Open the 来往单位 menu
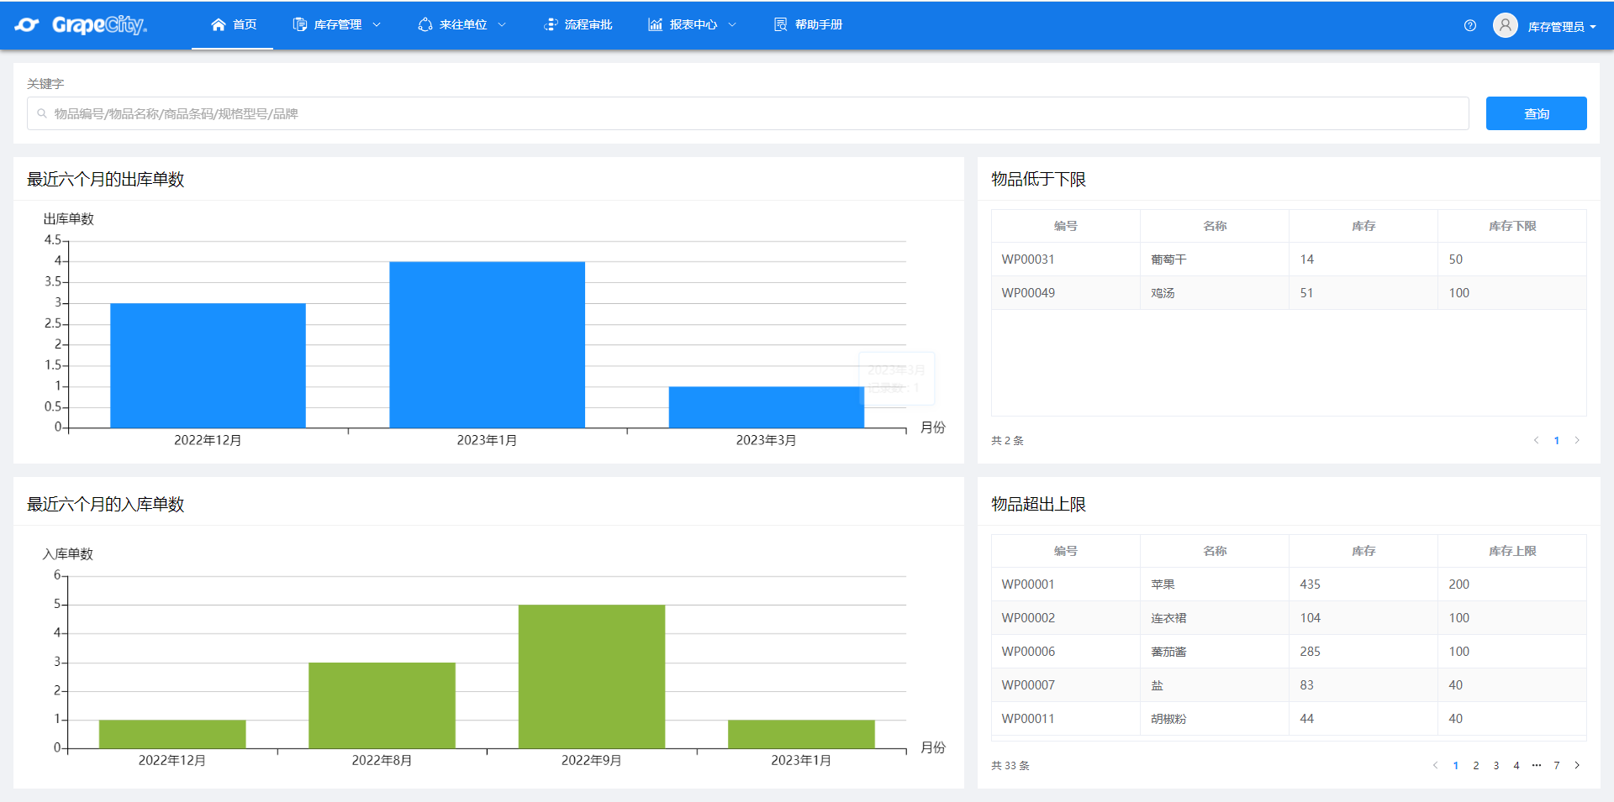 pos(462,24)
